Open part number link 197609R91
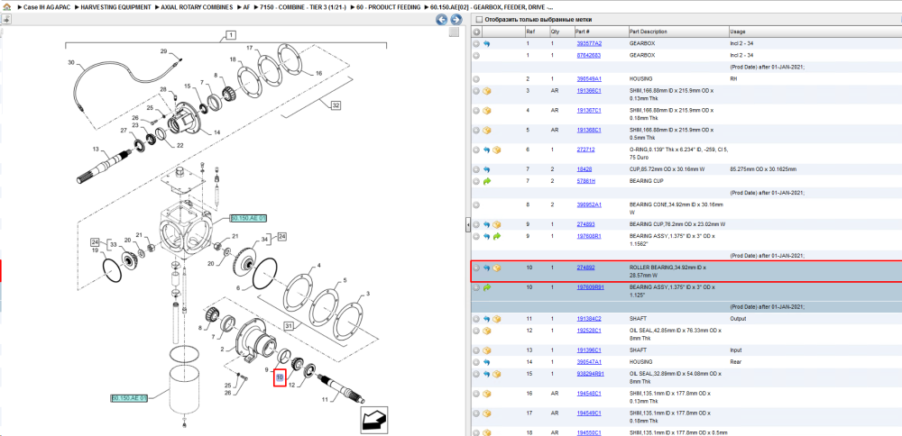 pos(590,287)
